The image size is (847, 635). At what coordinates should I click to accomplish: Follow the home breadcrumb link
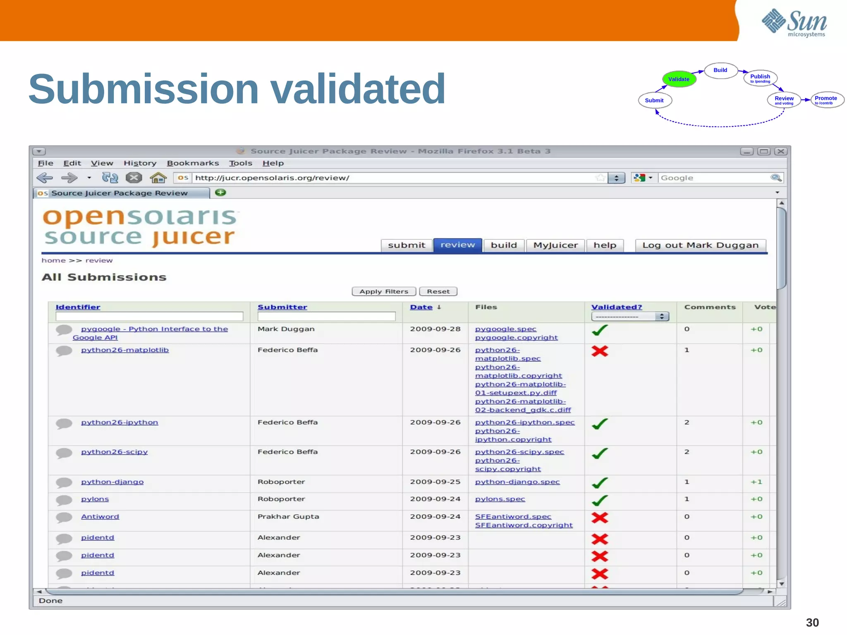53,260
